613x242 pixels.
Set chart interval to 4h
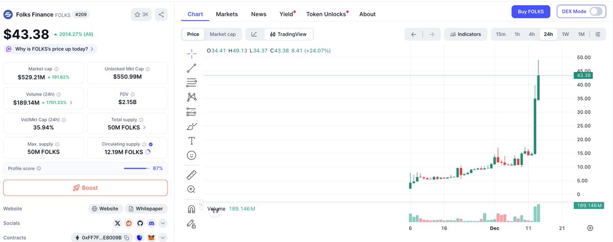tap(532, 34)
